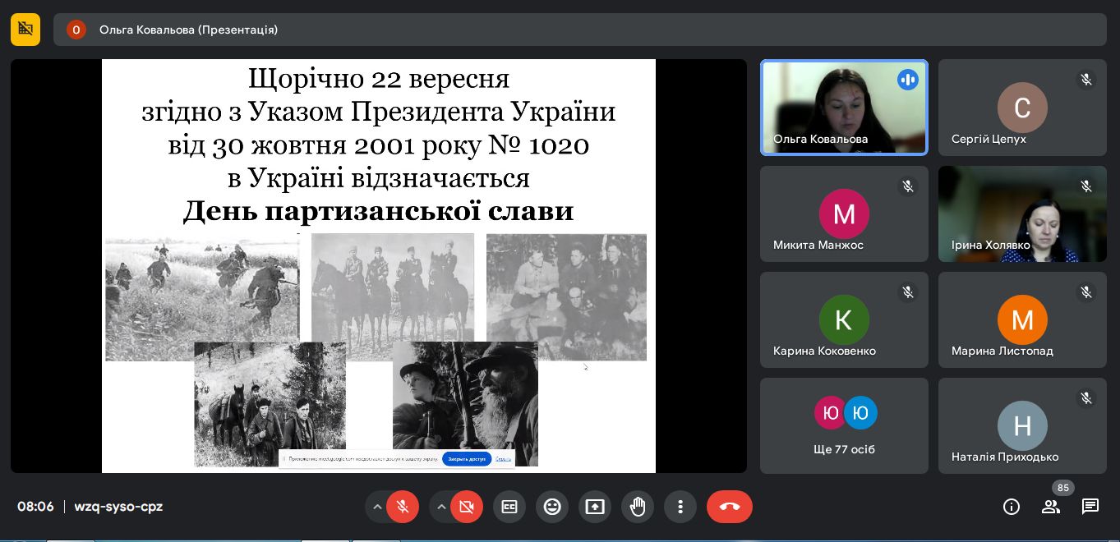Expand video settings arrow beside camera
This screenshot has height=542, width=1120.
click(441, 507)
